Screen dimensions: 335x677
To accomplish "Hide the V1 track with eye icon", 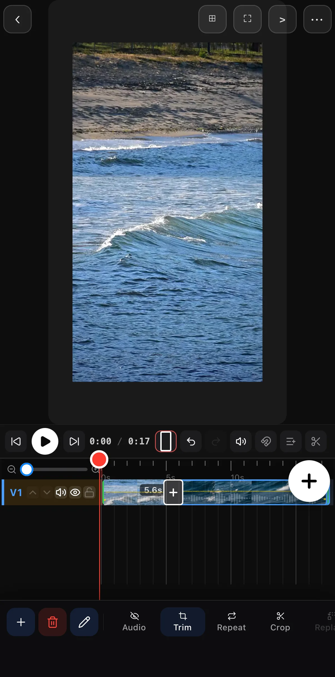I will coord(75,492).
